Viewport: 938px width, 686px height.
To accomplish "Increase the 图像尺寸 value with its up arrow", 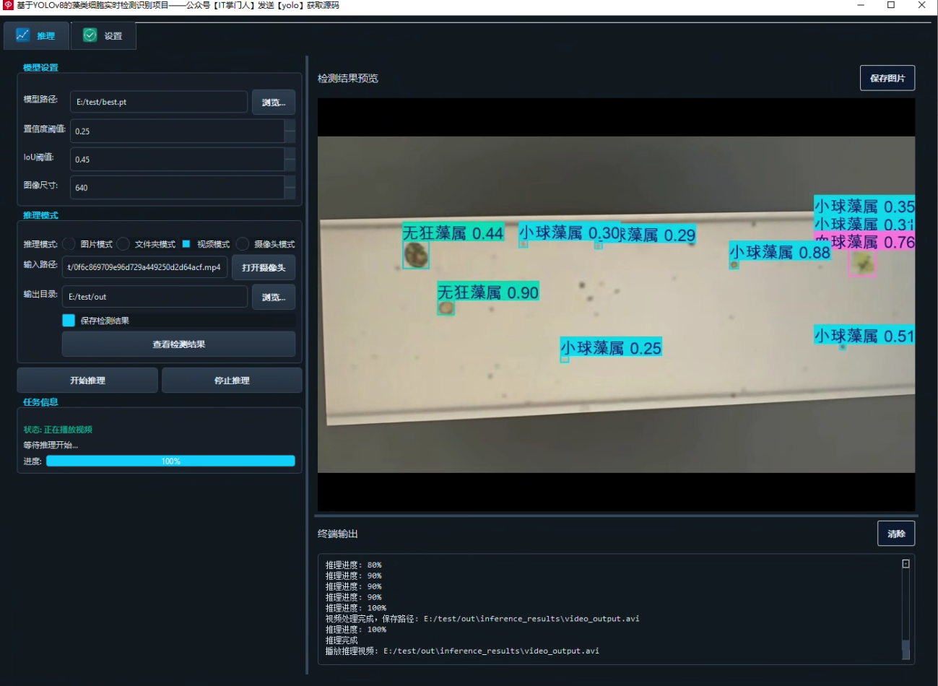I will pos(290,181).
